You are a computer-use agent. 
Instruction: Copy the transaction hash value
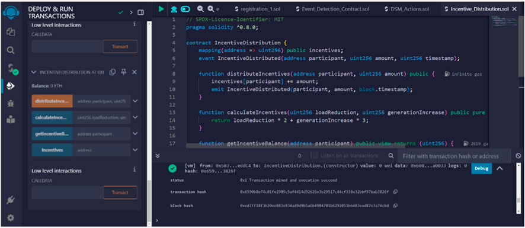[395, 192]
